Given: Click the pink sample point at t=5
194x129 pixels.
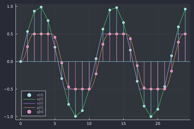Looking at the screenshot, I should 55,37.
